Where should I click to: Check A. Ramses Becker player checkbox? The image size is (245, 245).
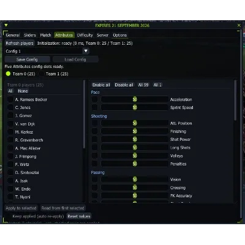10,99
